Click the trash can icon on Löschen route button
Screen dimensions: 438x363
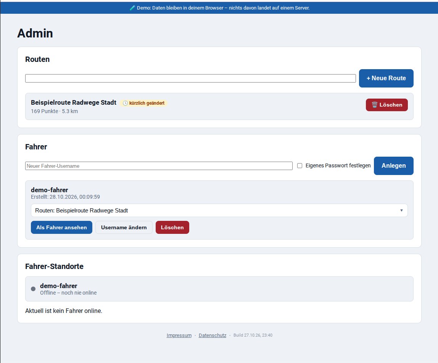tap(374, 105)
